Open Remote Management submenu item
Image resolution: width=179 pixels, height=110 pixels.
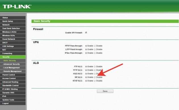coord(13,71)
